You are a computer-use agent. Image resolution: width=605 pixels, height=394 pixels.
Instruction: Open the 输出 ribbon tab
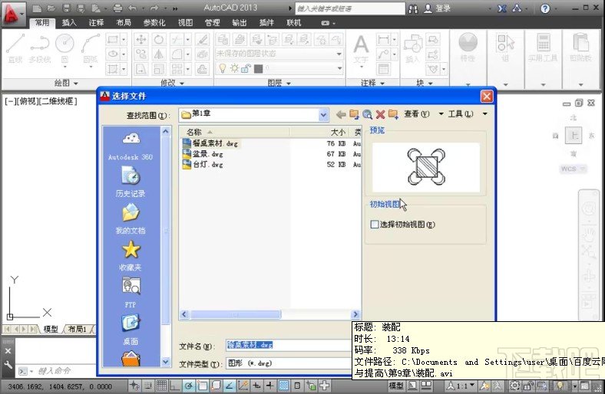240,23
